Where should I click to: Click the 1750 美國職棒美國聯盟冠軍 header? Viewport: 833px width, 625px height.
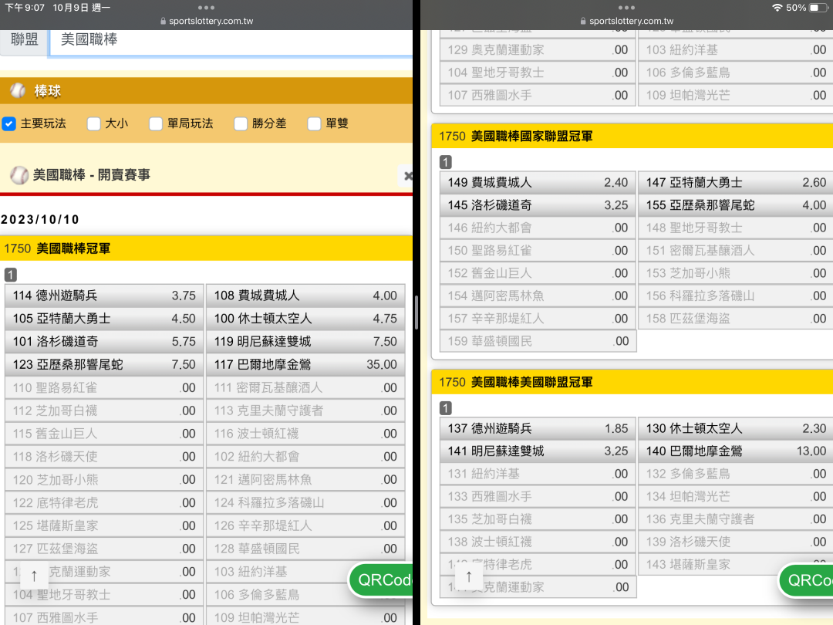point(632,382)
